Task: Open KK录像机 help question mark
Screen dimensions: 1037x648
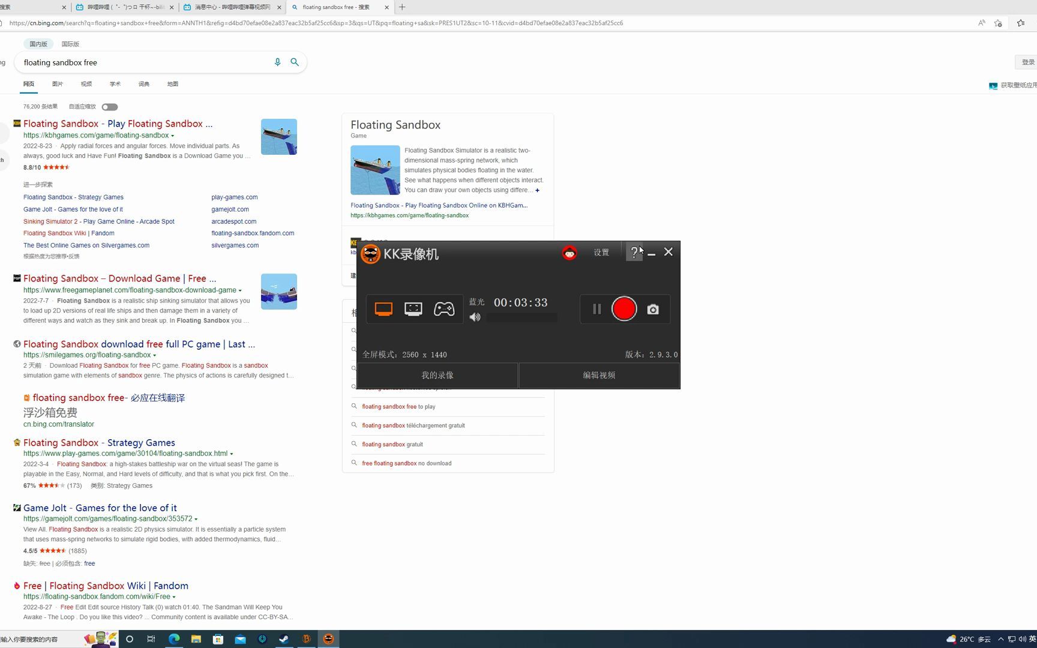Action: (634, 253)
